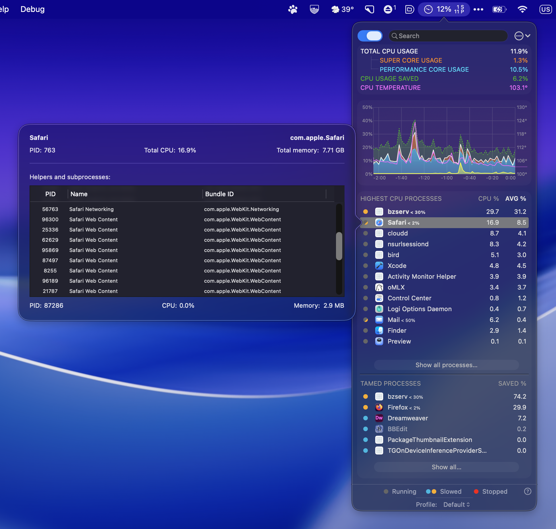The image size is (556, 529).
Task: Select bzserv in Tamed Processes list
Action: click(444, 396)
